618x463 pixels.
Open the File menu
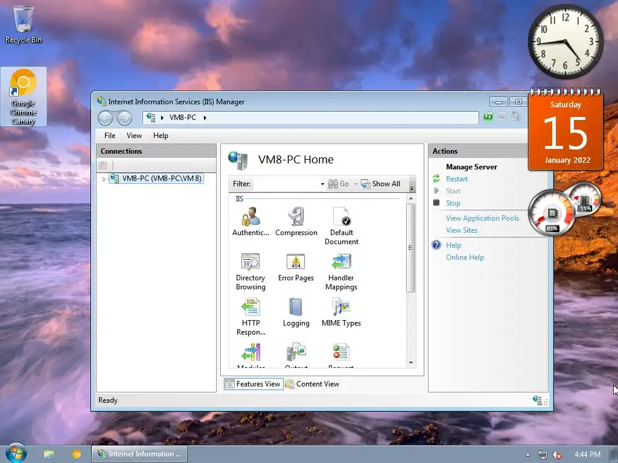(110, 136)
